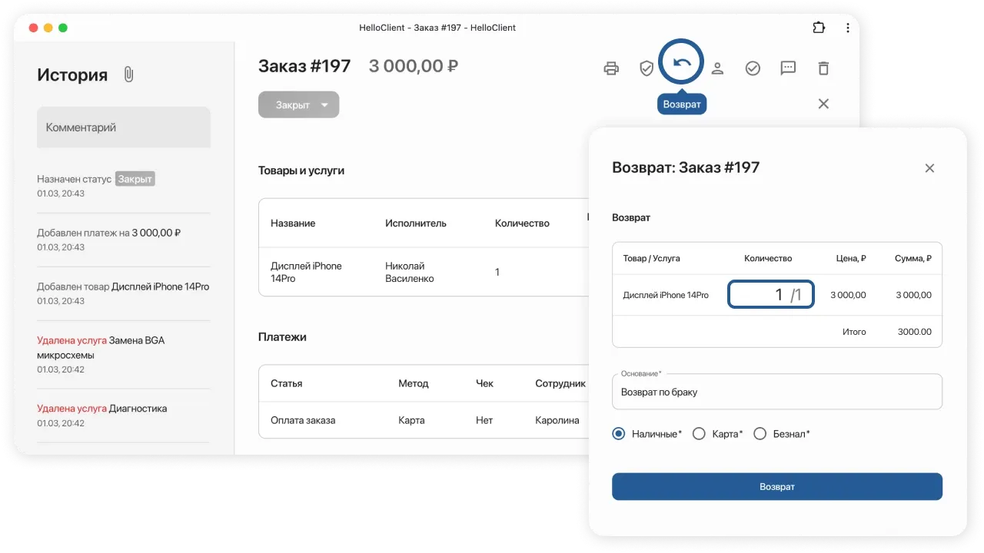Close the Возврат: Заказ #197 modal

click(x=929, y=167)
